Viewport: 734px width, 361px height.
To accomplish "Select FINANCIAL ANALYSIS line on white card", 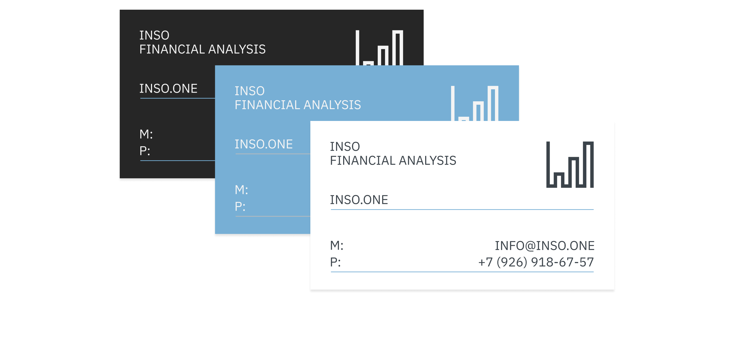I will tap(393, 160).
